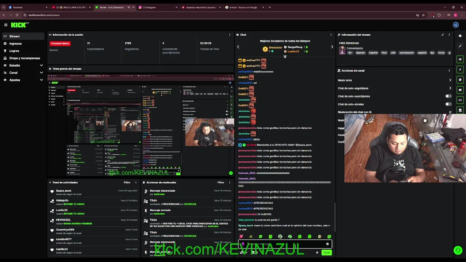Open a new browser tab
This screenshot has height=262, width=466.
pos(270,7)
